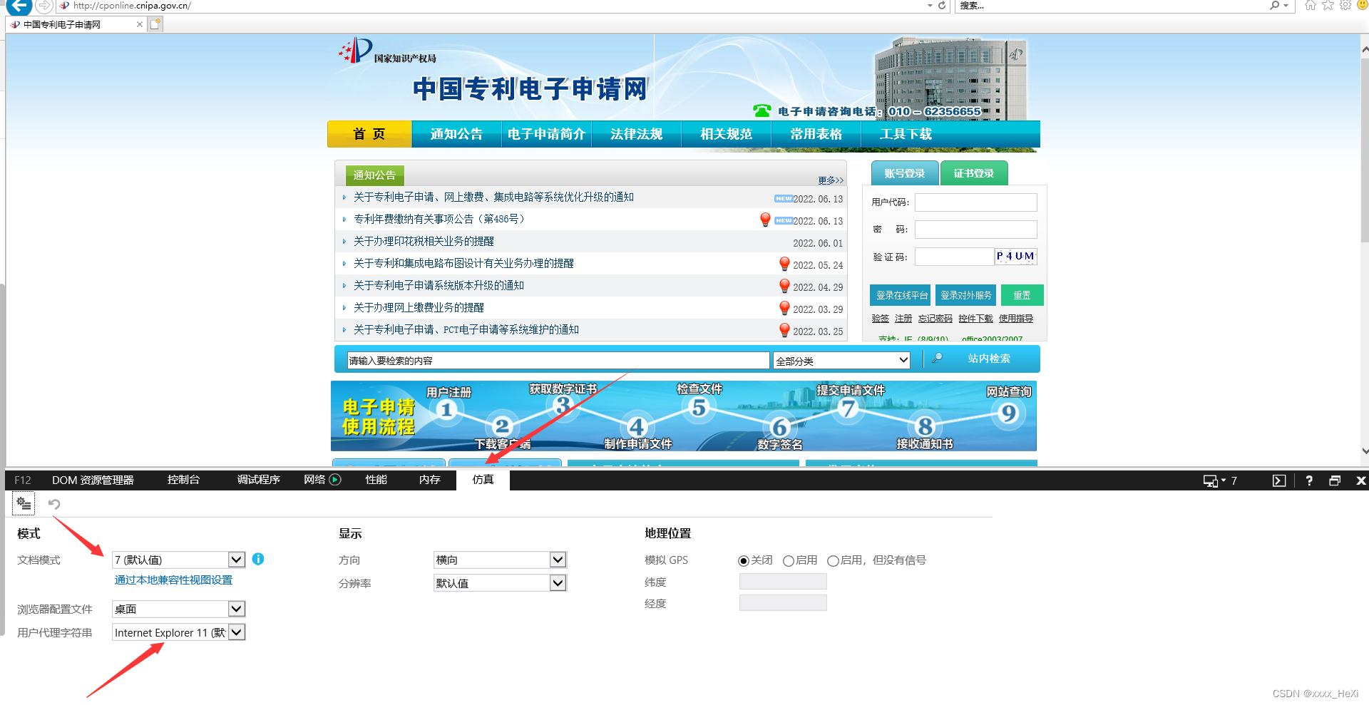Image resolution: width=1369 pixels, height=705 pixels.
Task: Select the 启用,但没有信号 radio button
Action: point(833,561)
